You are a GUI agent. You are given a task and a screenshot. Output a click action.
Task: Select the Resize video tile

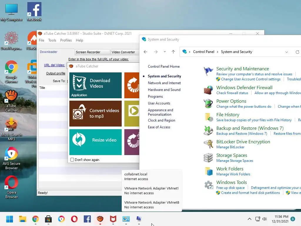click(96, 142)
